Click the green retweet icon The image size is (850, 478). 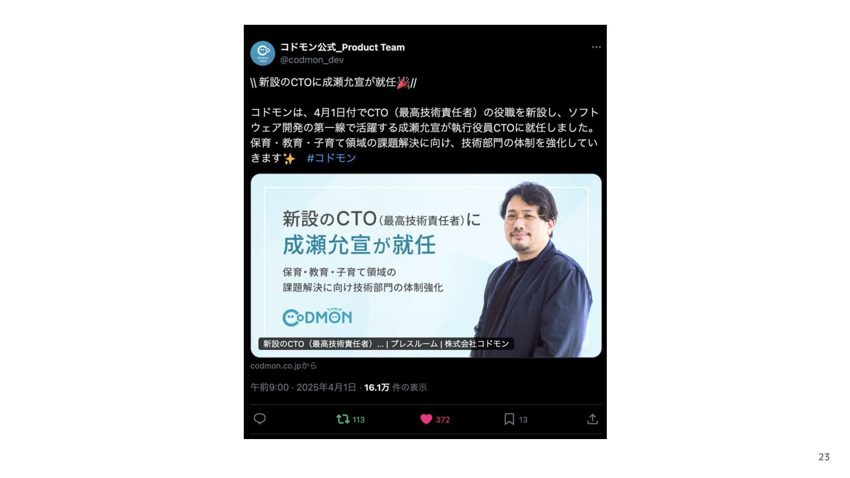click(342, 419)
